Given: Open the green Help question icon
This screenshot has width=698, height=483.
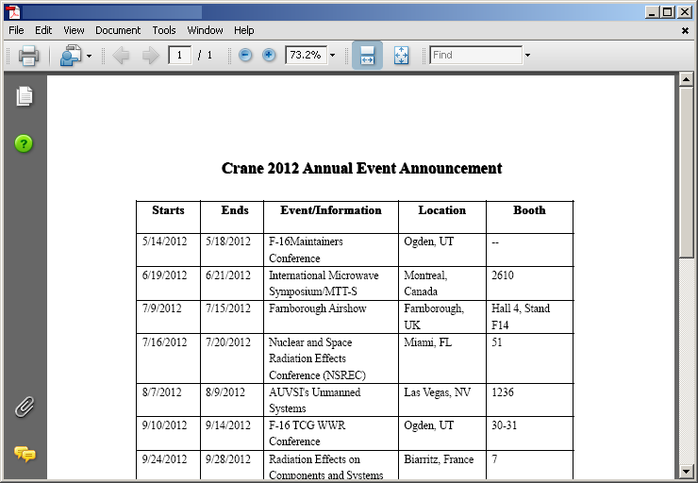Looking at the screenshot, I should coord(24,143).
